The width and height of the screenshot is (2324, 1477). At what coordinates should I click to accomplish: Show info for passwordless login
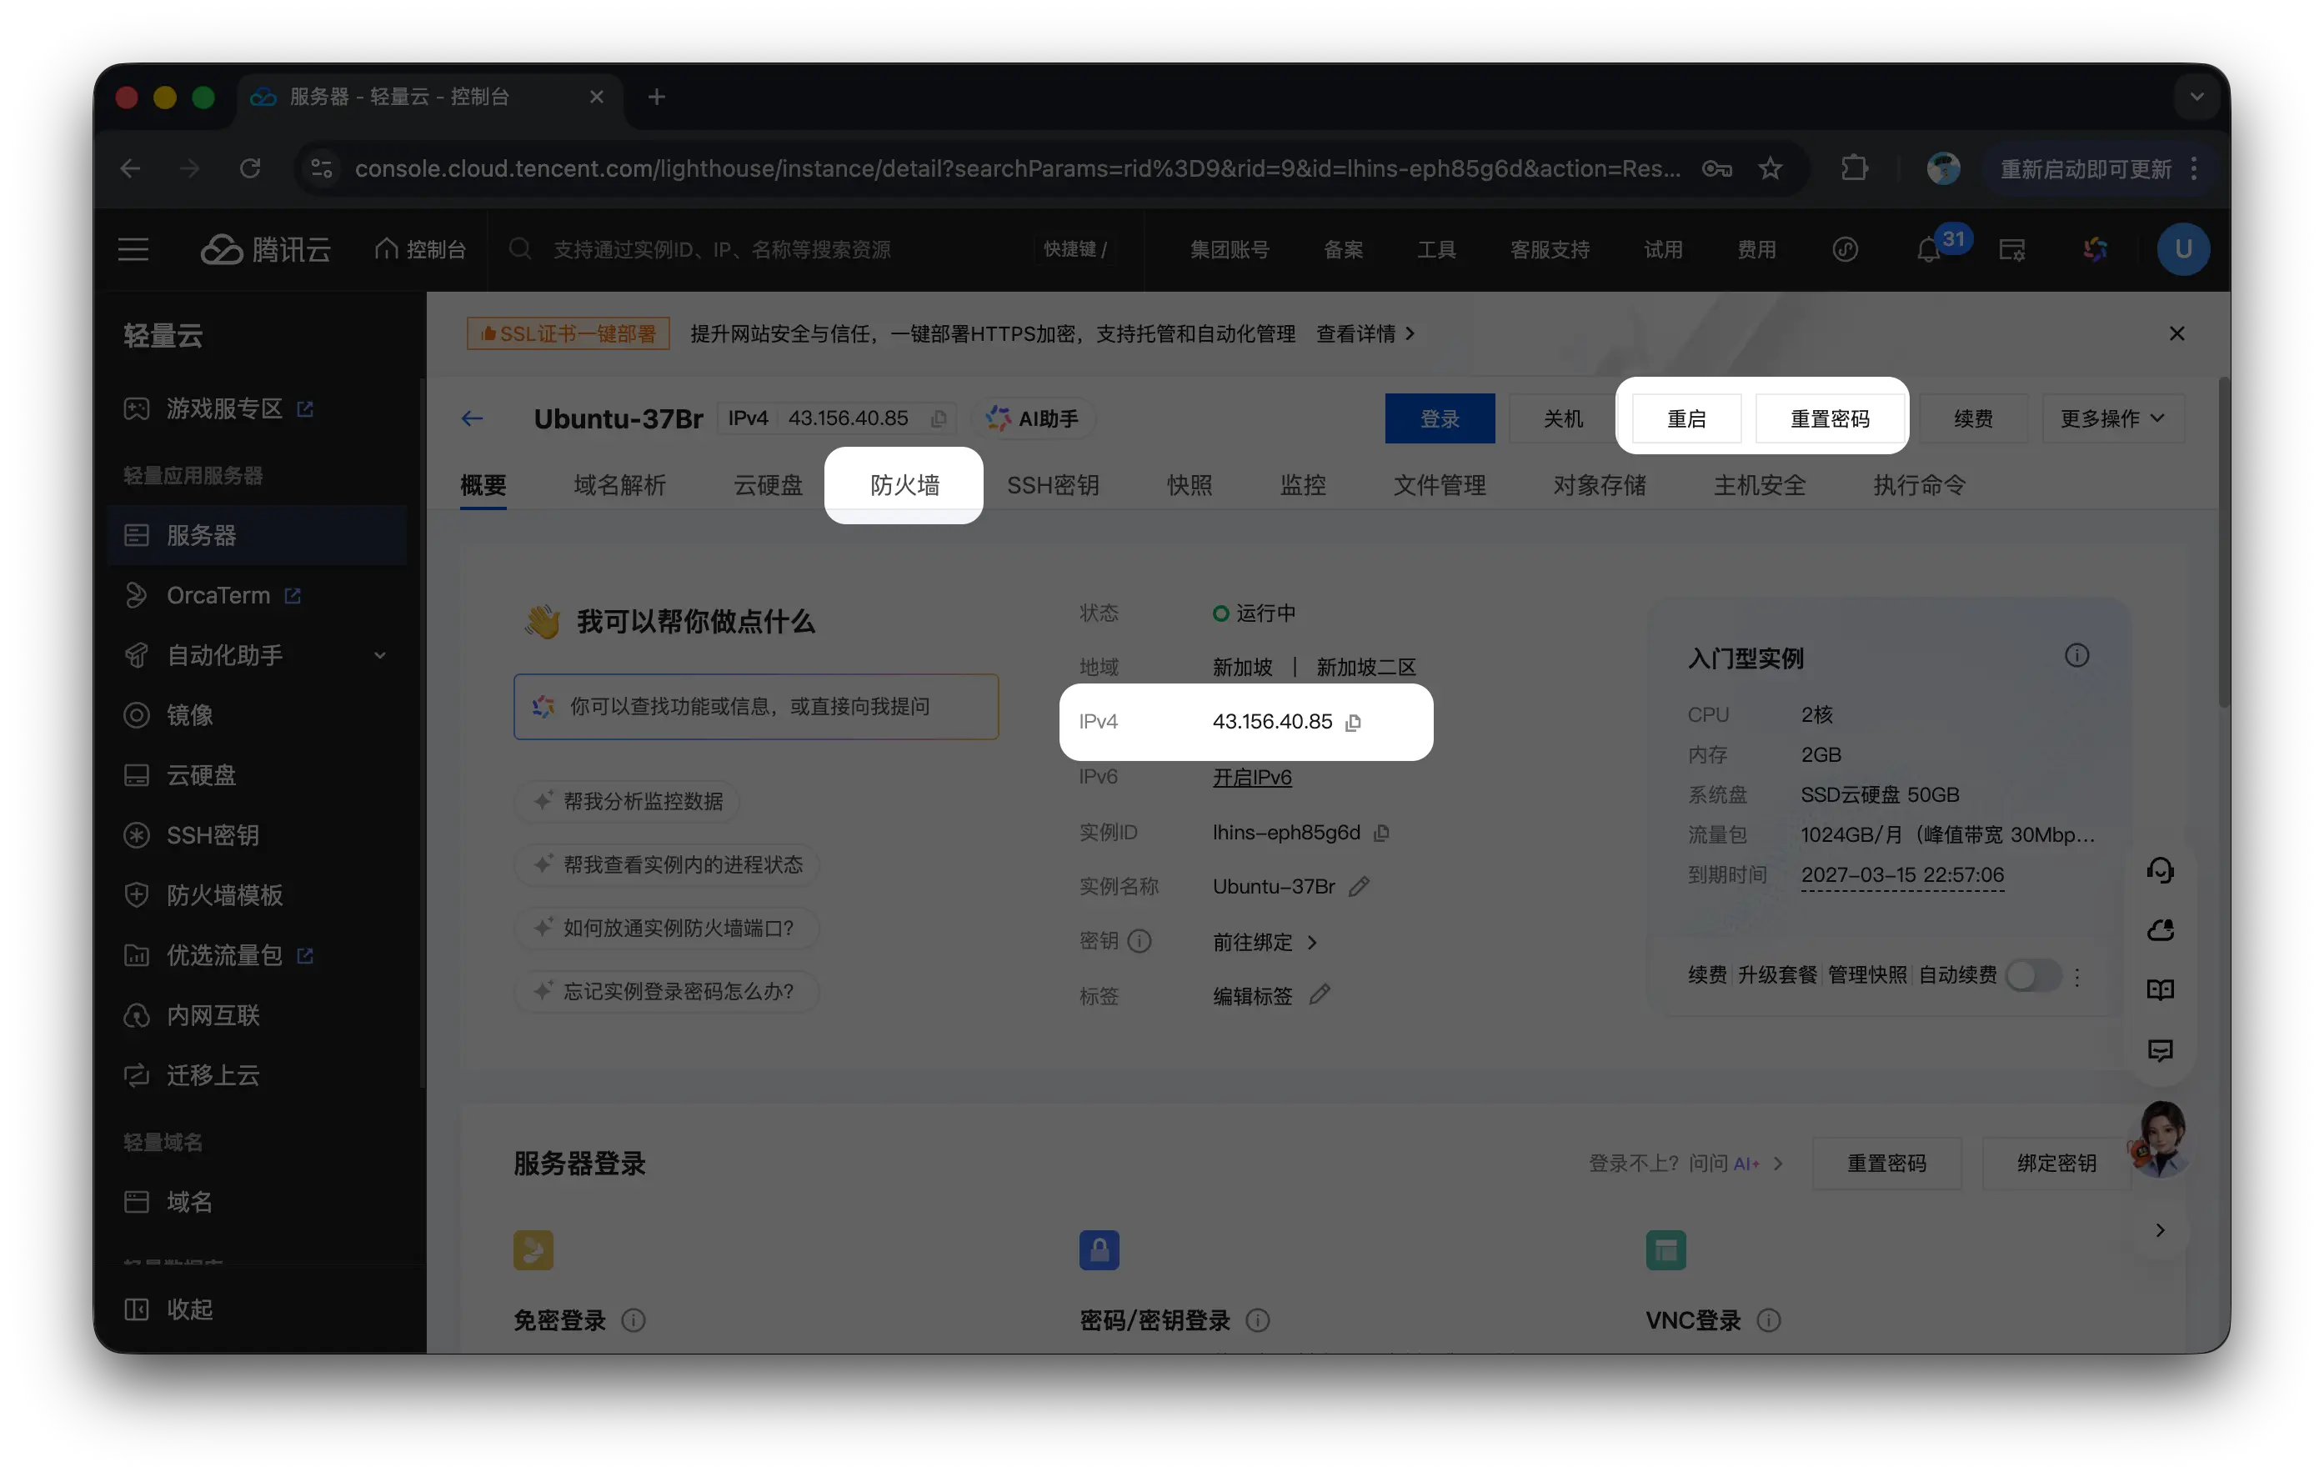pos(634,1320)
